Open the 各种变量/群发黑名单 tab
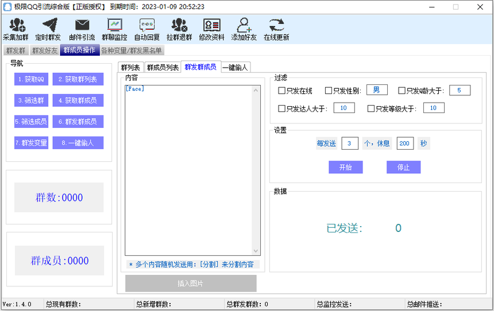The width and height of the screenshot is (494, 311). point(132,50)
